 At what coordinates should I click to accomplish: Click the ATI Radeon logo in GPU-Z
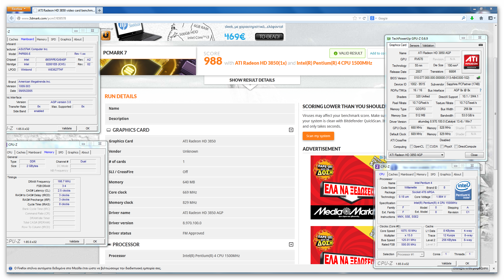pos(472,62)
